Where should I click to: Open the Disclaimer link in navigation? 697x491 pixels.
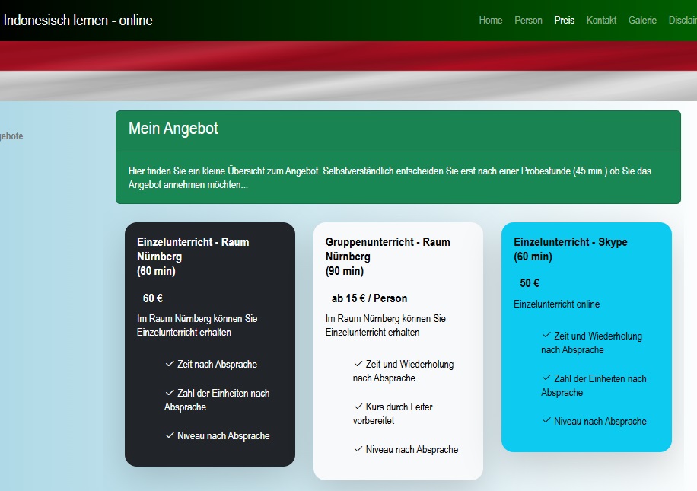[x=683, y=21]
